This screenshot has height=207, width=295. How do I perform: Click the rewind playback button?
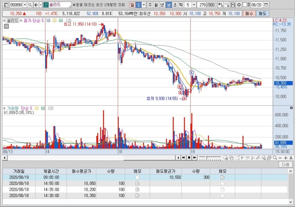point(183,158)
